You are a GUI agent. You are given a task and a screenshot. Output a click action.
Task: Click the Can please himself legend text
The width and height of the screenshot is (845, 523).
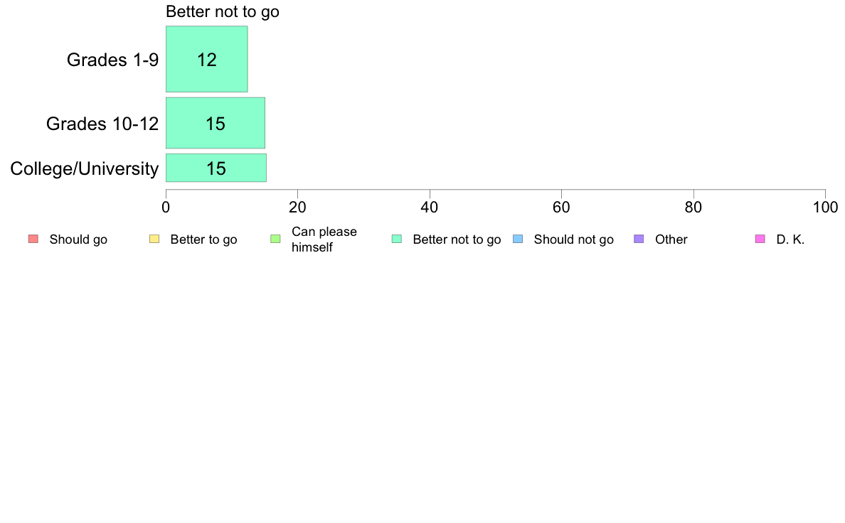(x=324, y=239)
